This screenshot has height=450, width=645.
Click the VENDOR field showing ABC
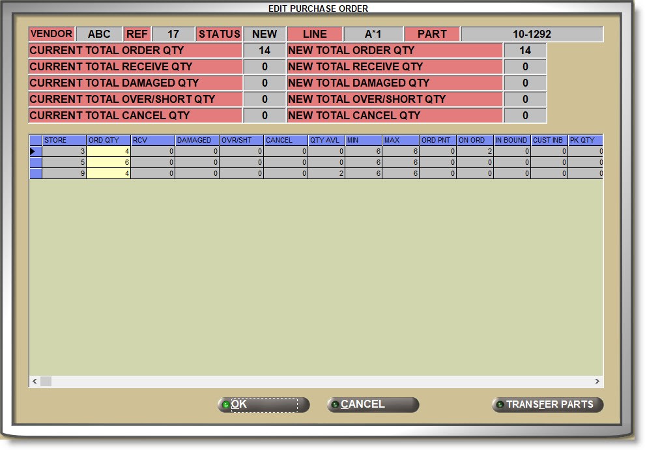point(99,34)
